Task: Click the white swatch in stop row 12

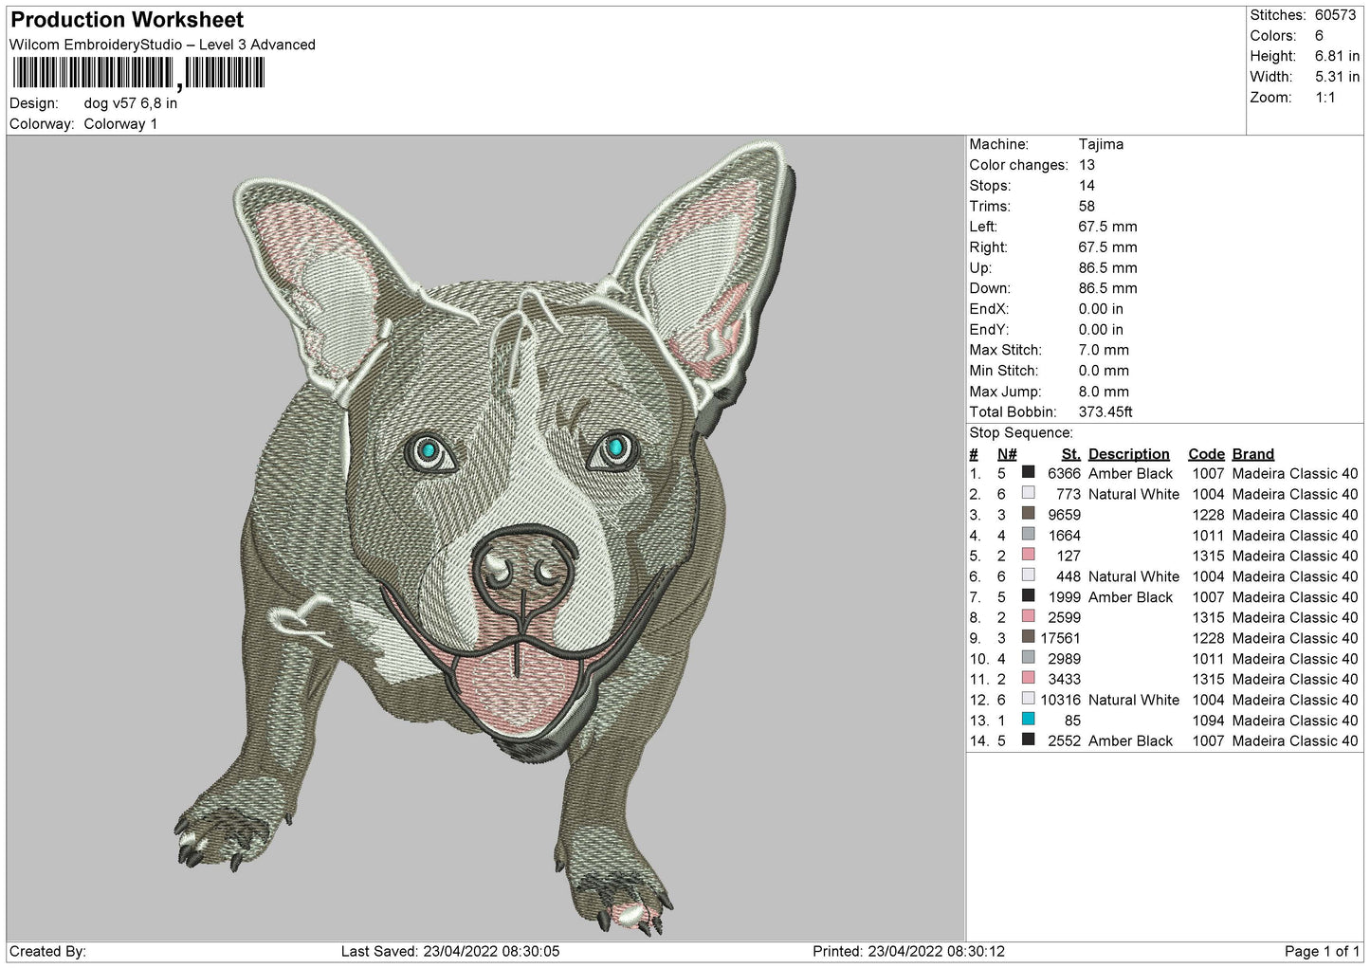Action: [1028, 699]
